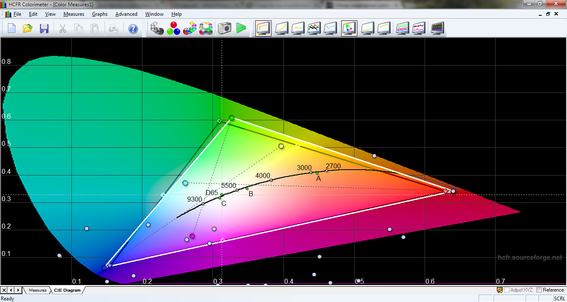Click the New document icon
The width and height of the screenshot is (567, 302).
coord(12,29)
